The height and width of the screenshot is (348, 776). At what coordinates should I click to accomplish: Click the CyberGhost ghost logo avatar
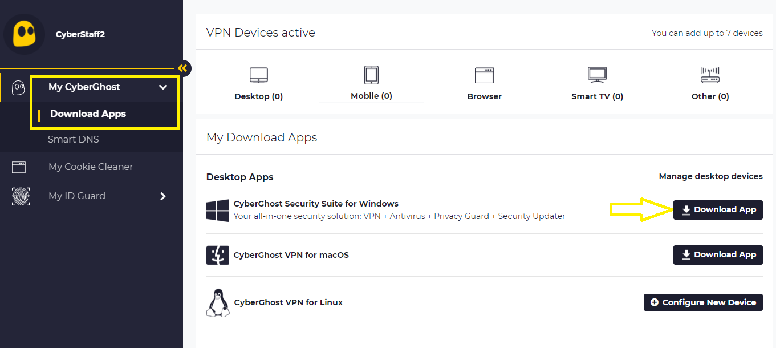[x=24, y=34]
